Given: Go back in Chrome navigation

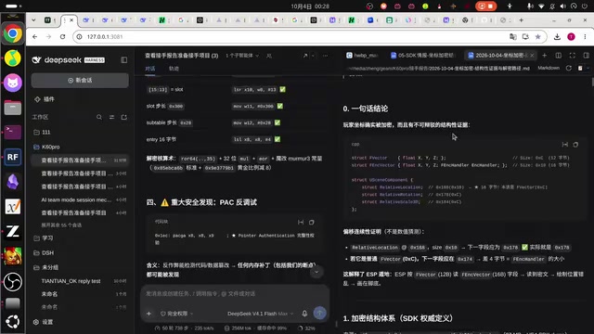Looking at the screenshot, I should tap(35, 37).
